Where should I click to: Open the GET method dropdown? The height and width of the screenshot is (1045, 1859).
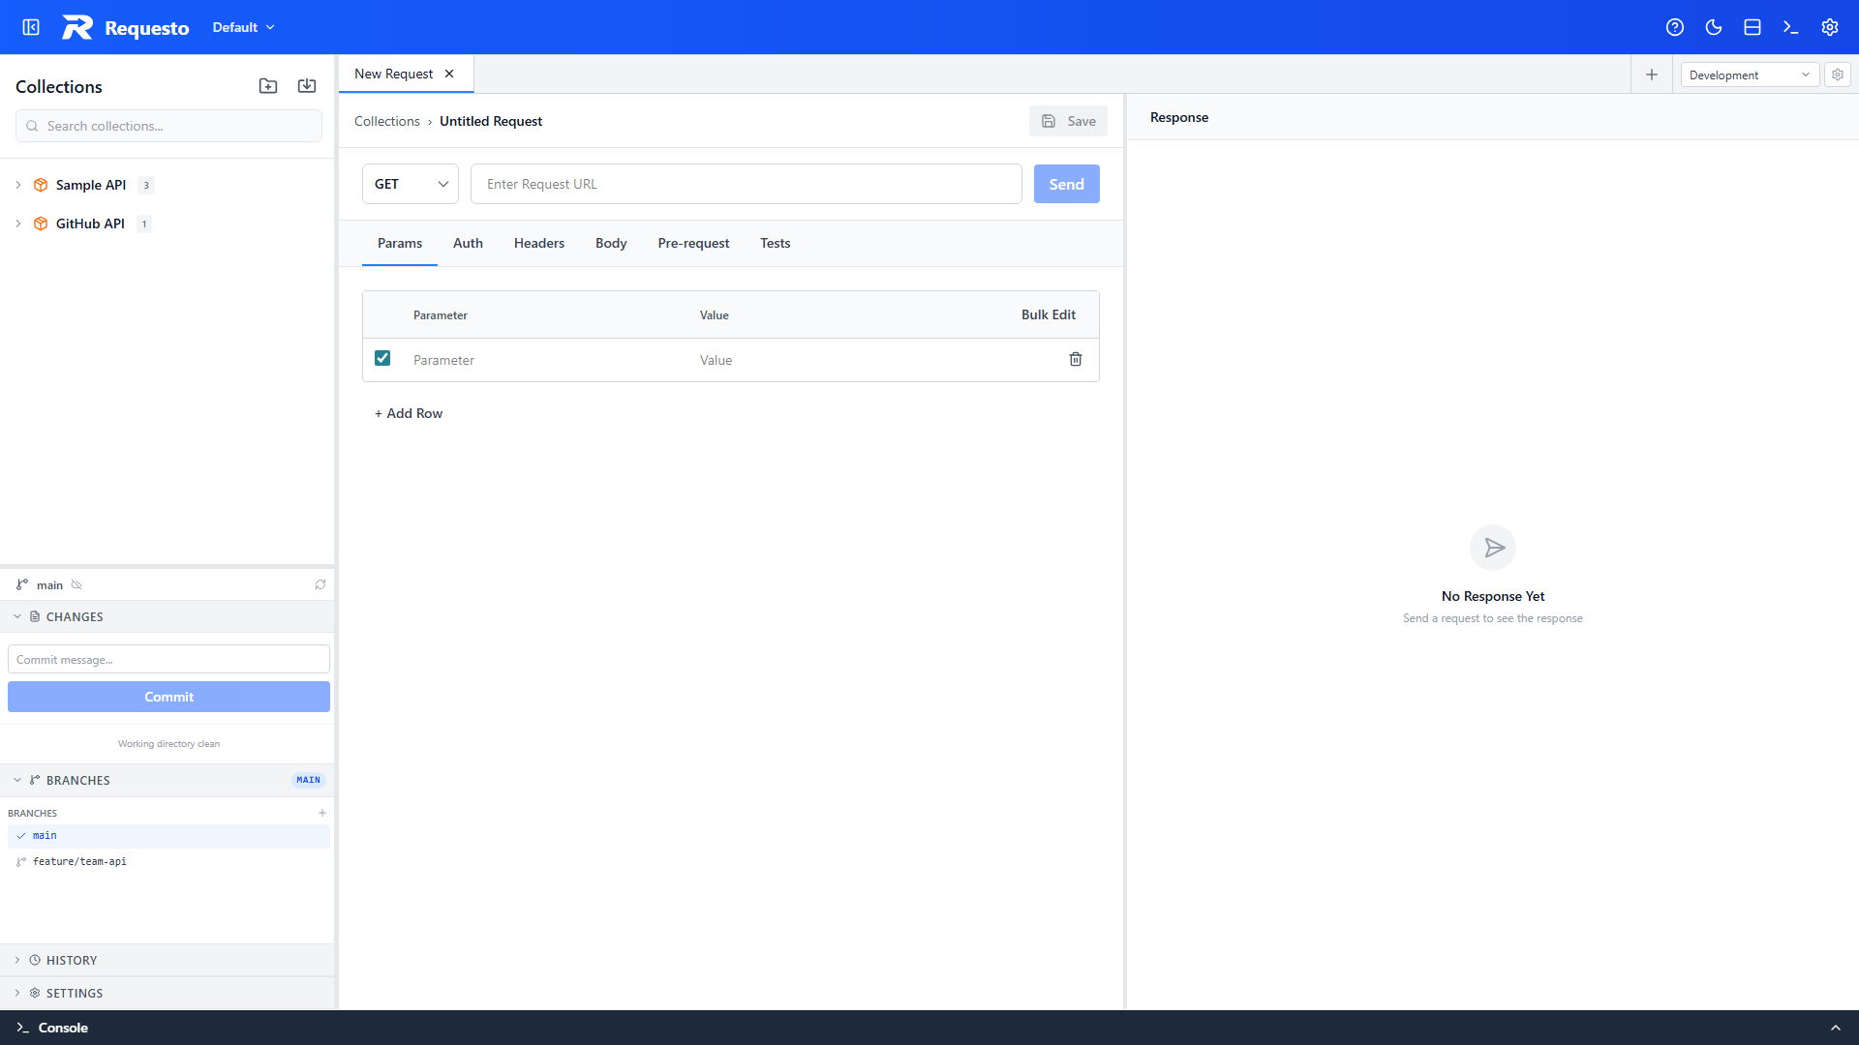(411, 184)
